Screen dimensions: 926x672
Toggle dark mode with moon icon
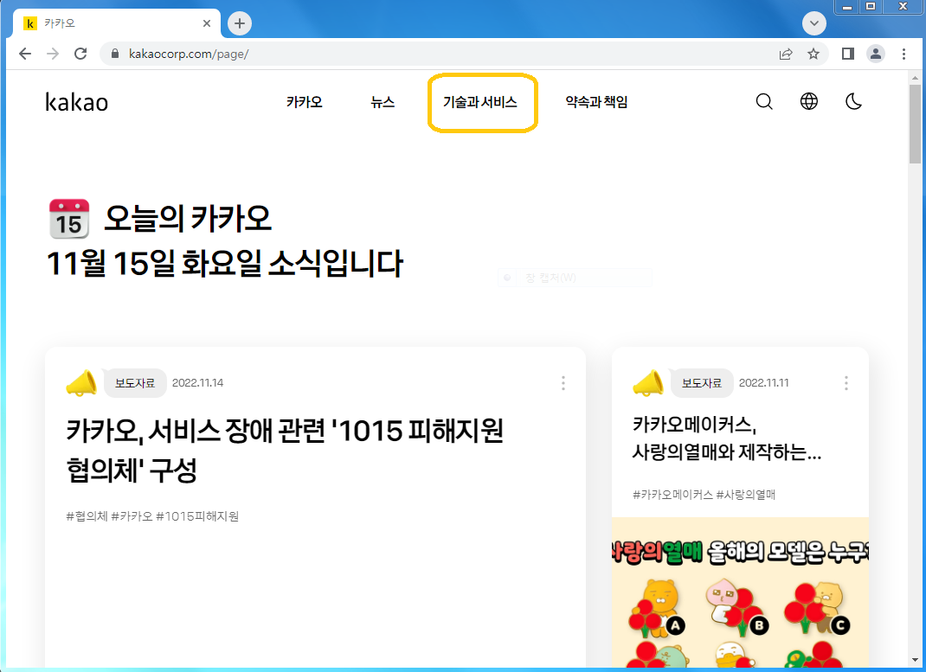[x=853, y=101]
